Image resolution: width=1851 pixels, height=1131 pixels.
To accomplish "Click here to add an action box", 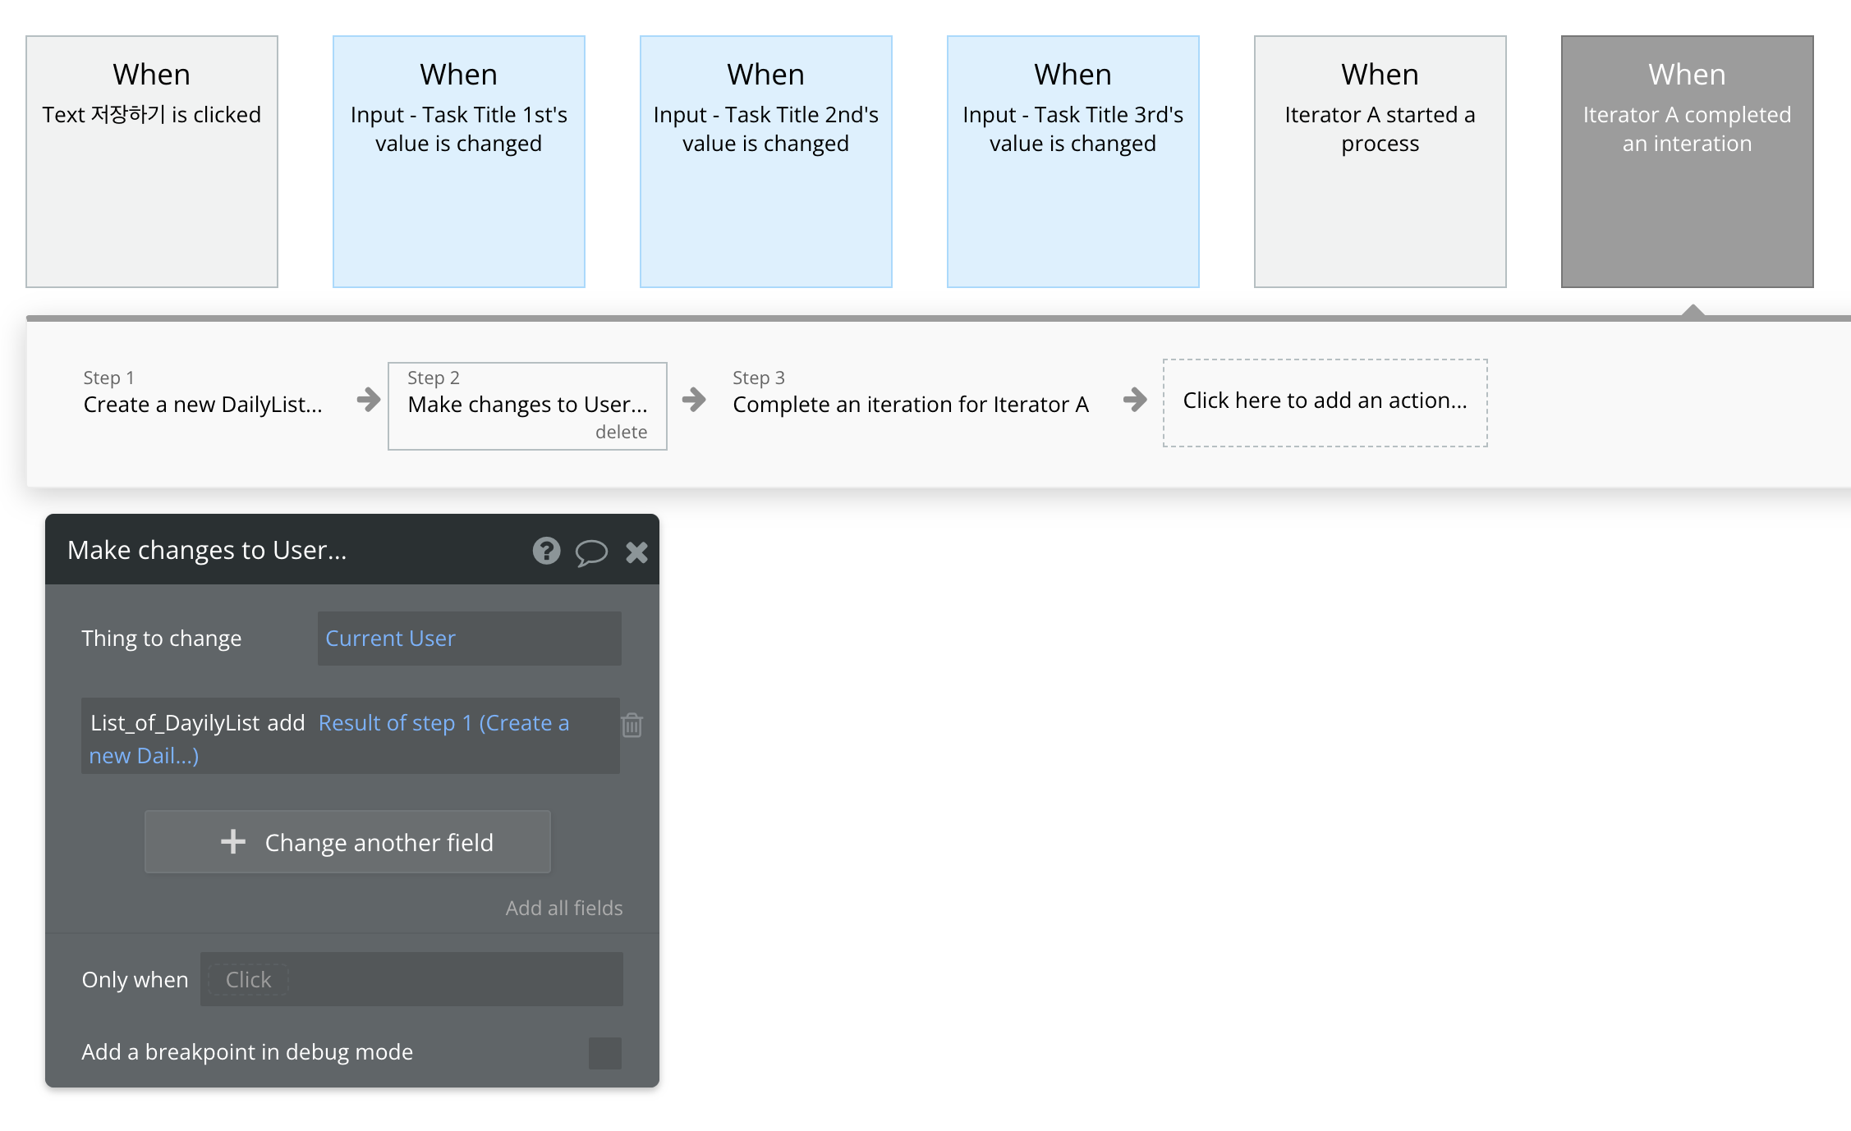I will pyautogui.click(x=1325, y=401).
